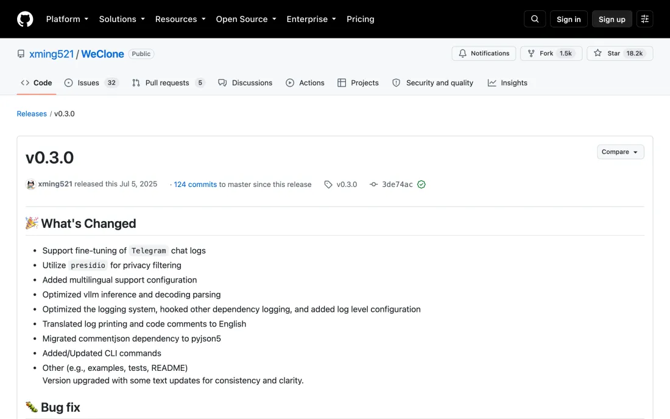Expand the Open Source menu
Screen dimensions: 670x419
coord(246,19)
